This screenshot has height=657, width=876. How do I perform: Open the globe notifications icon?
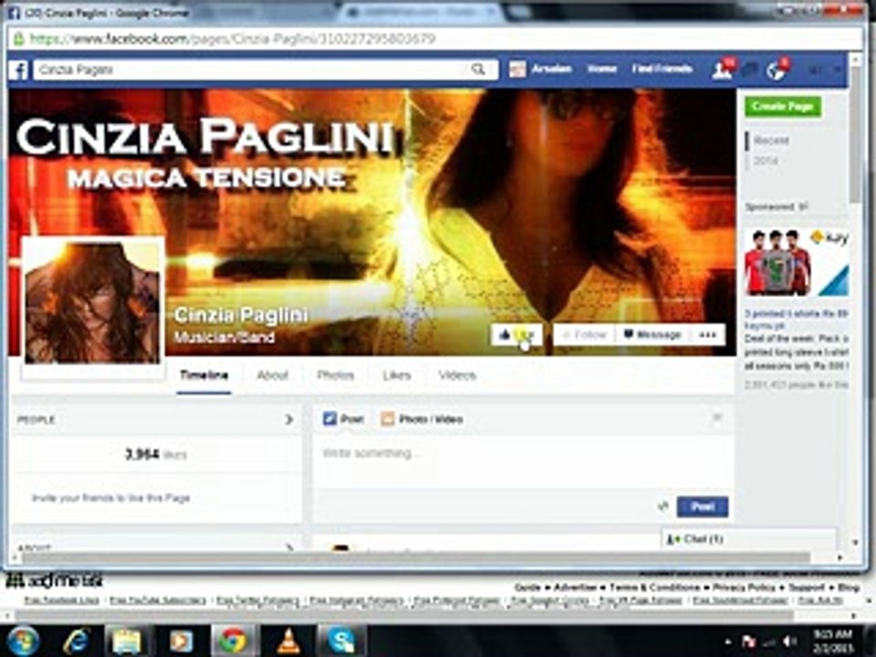pos(776,70)
